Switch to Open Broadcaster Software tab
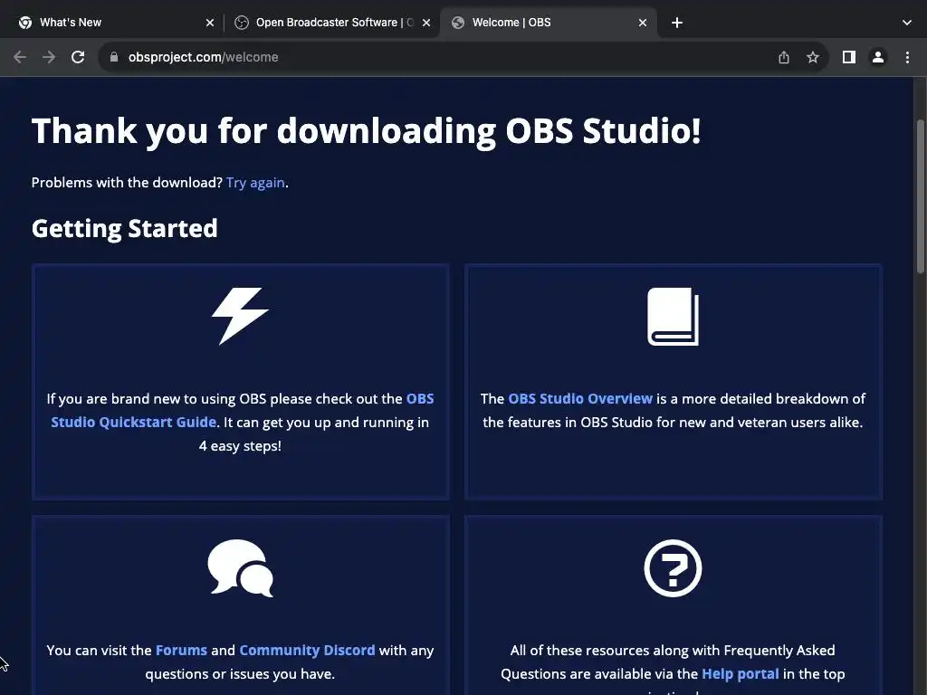The image size is (927, 695). [332, 23]
